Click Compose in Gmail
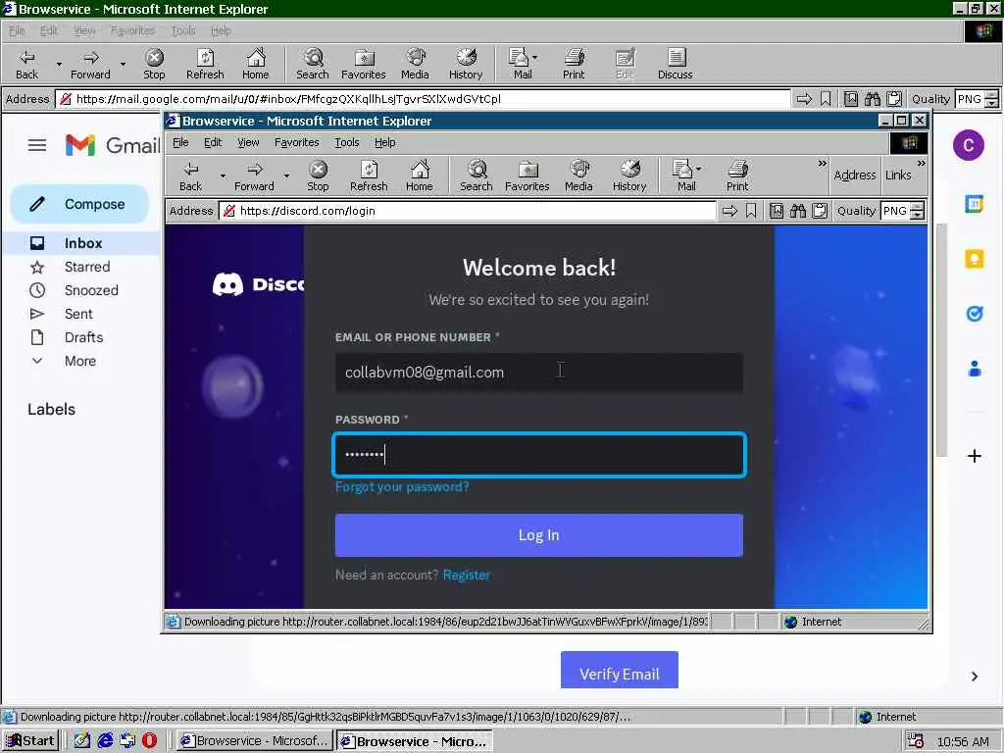 click(x=79, y=204)
